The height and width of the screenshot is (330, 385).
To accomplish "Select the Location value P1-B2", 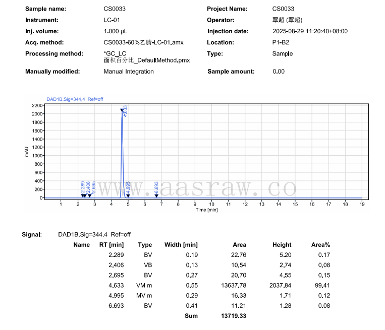I will click(x=281, y=42).
